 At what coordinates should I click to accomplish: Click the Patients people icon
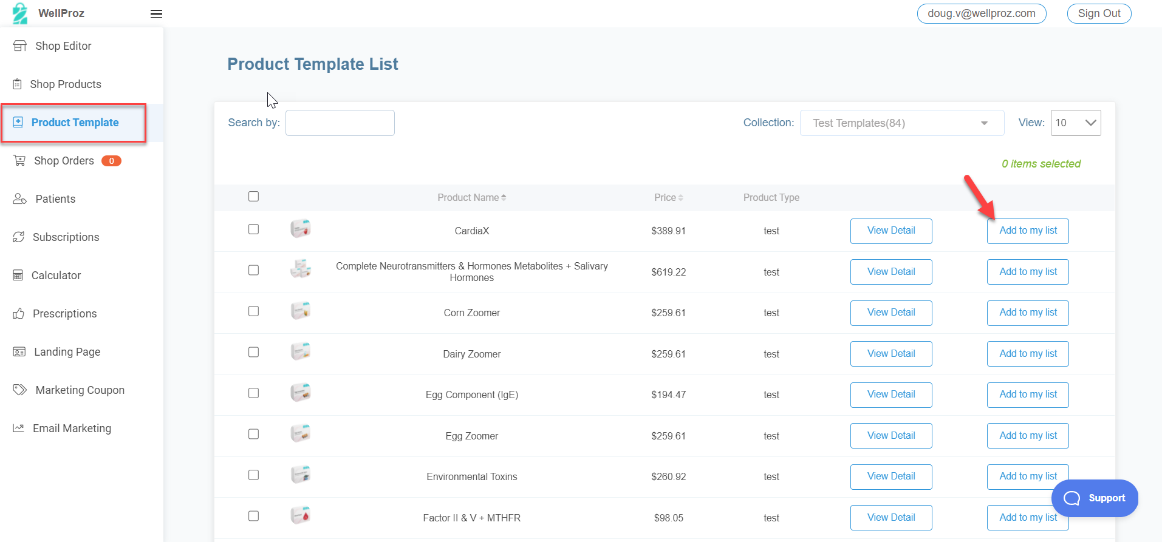click(x=20, y=199)
